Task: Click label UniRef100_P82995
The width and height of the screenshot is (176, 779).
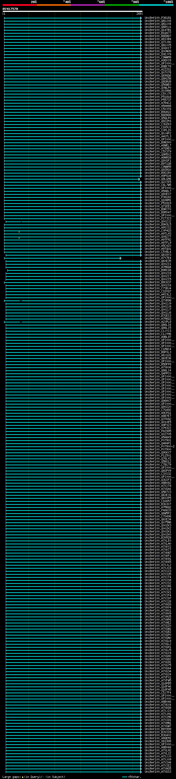Action: (x=158, y=431)
